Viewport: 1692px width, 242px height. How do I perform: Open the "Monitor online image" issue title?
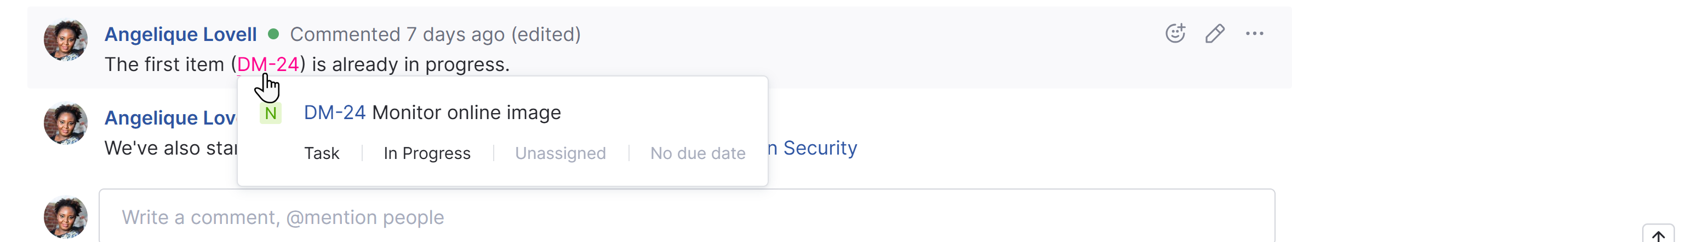[x=466, y=113]
